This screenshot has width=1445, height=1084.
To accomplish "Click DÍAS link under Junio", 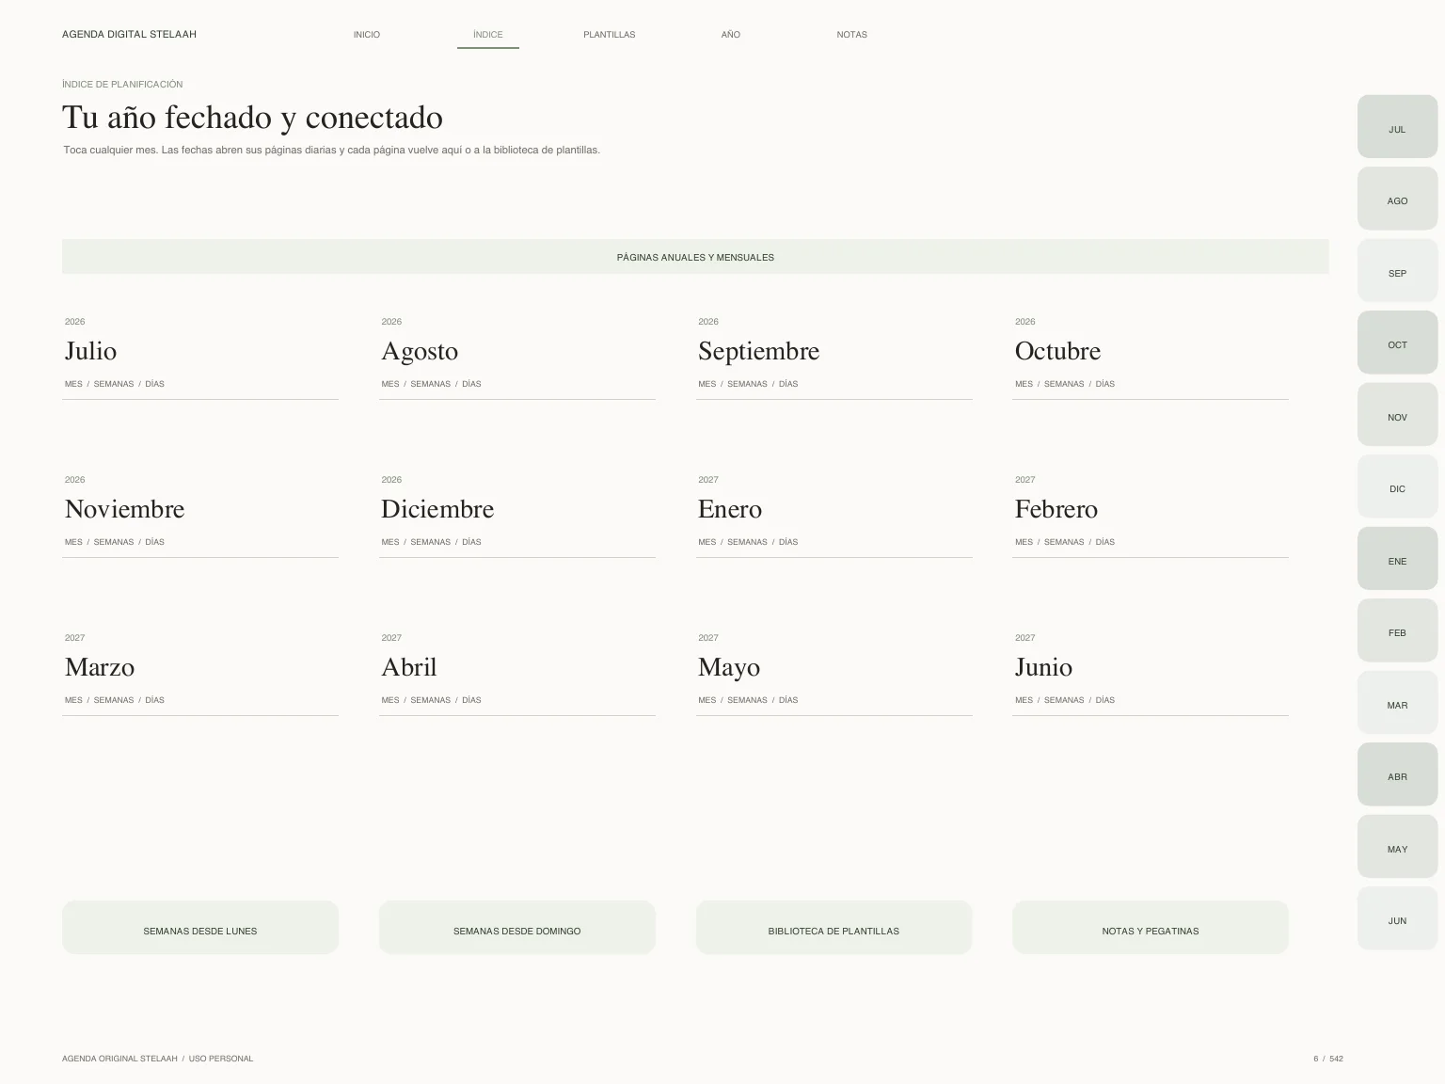I will 1105,700.
